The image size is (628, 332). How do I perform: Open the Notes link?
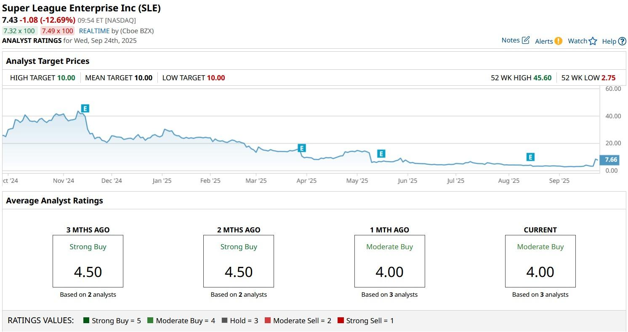coord(511,40)
